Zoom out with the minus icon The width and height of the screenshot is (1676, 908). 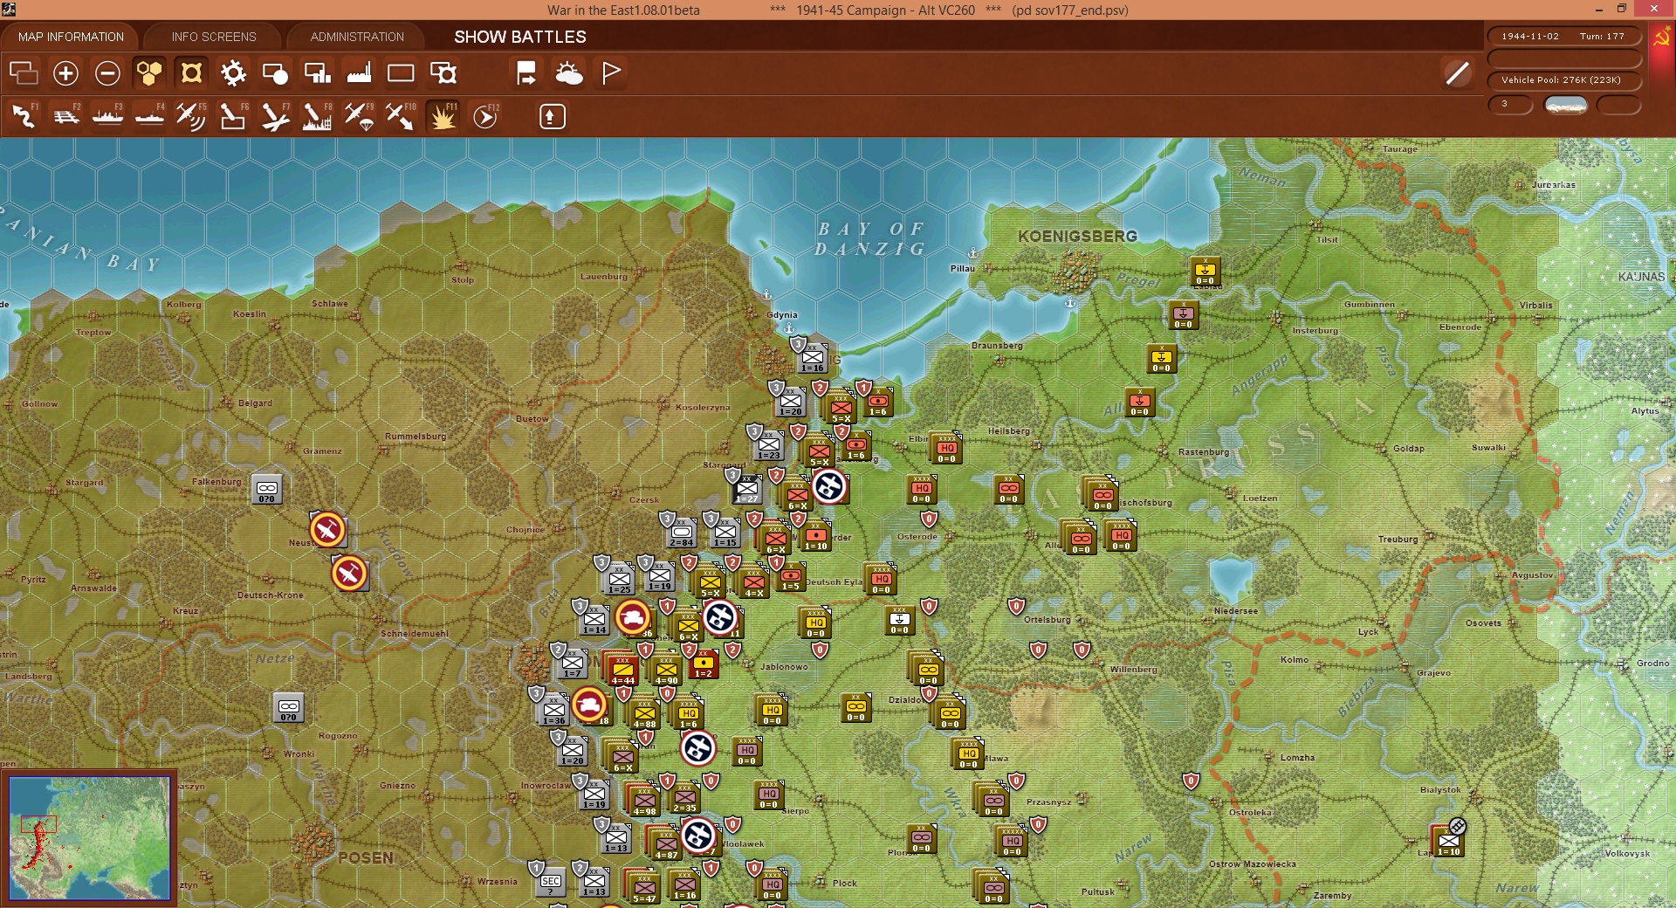107,73
